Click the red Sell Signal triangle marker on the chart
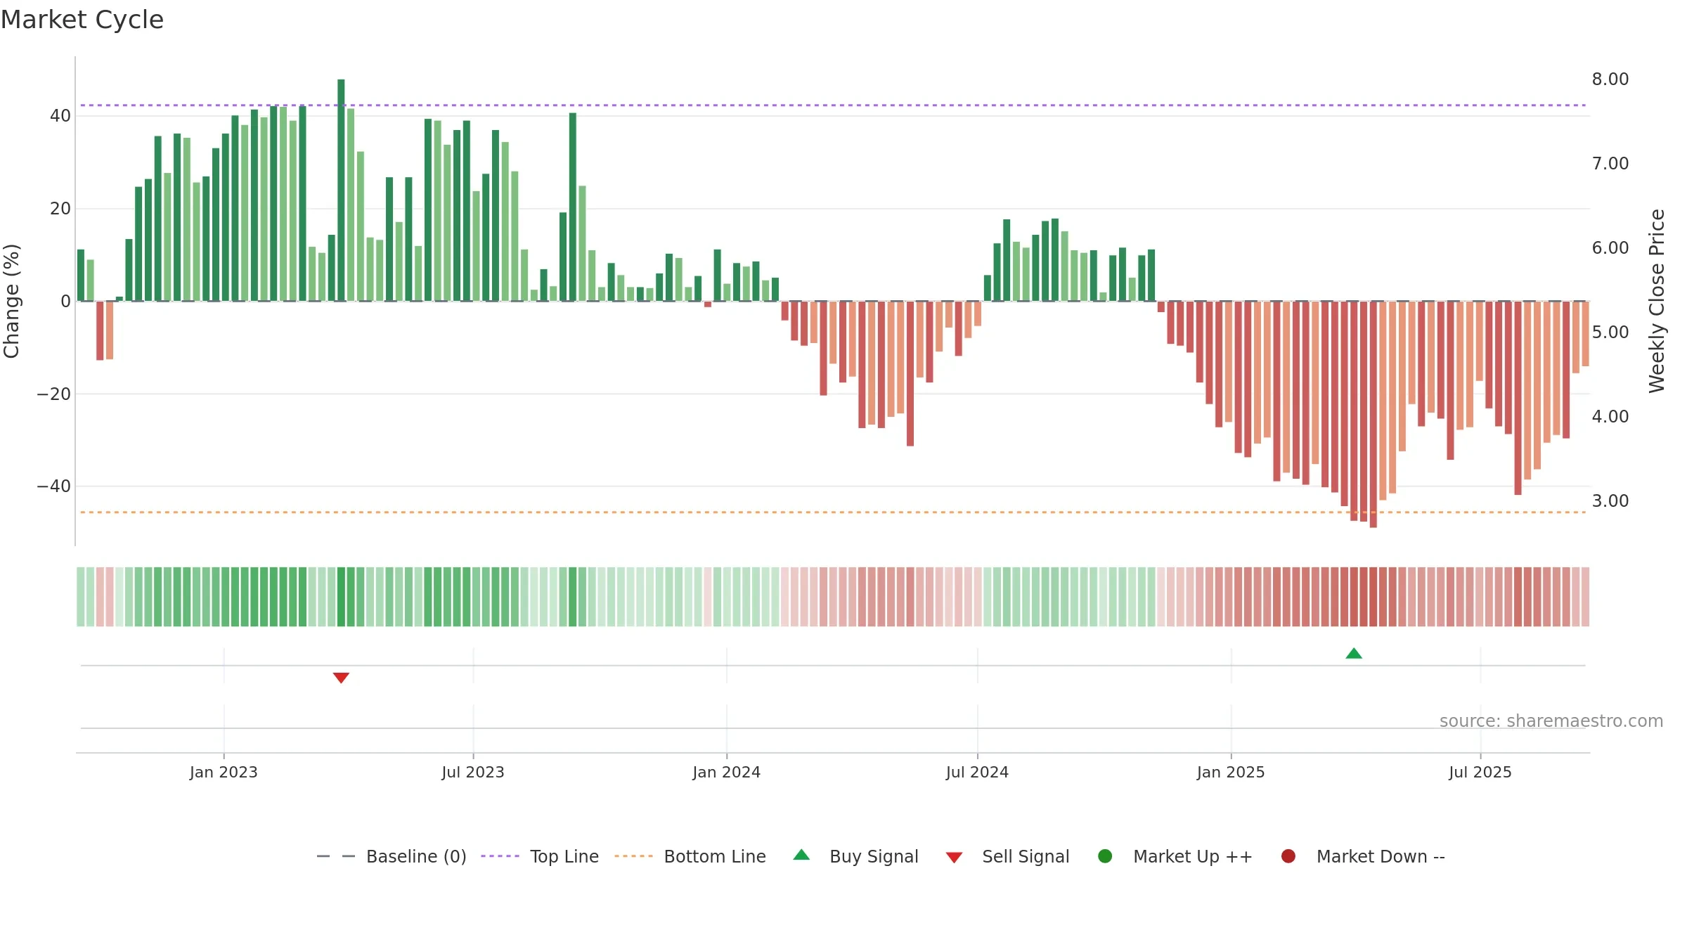The image size is (1687, 949). tap(341, 678)
